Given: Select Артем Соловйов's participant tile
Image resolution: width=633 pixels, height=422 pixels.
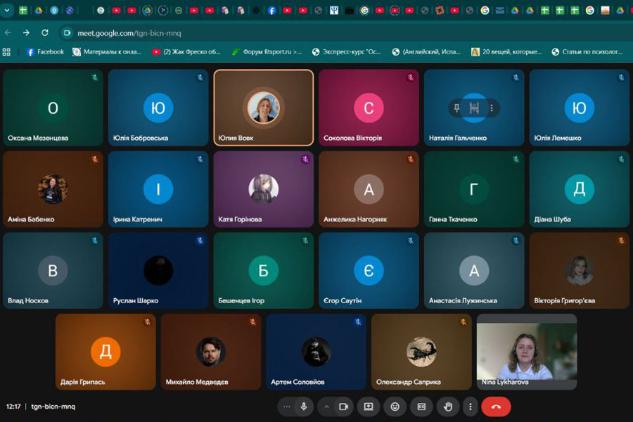Looking at the screenshot, I should [x=316, y=352].
